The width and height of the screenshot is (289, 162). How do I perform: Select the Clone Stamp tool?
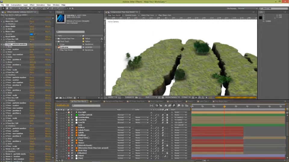(x=44, y=8)
